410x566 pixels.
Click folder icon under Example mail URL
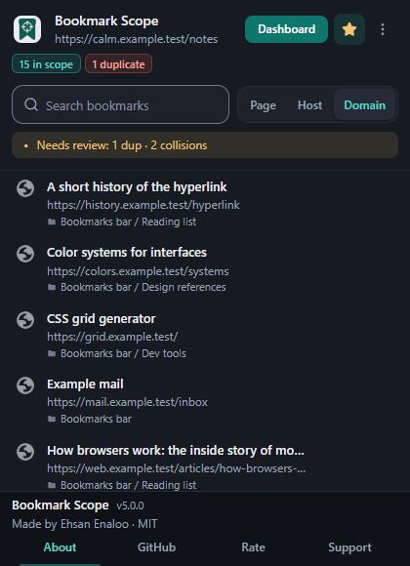click(x=52, y=419)
